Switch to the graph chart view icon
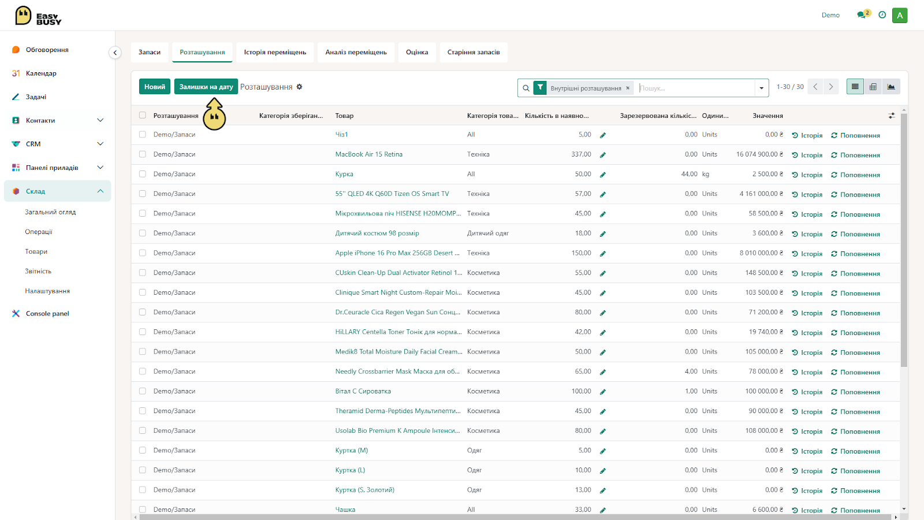The image size is (924, 520). coord(891,87)
